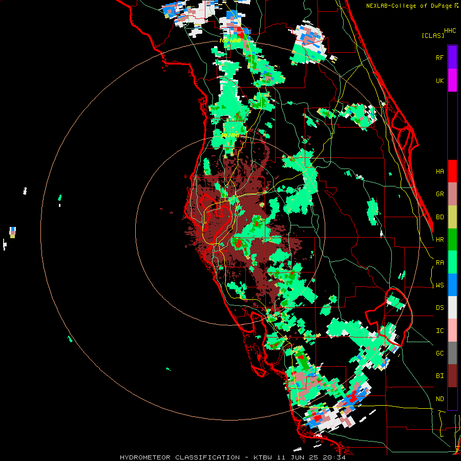Click the 'ND' legend label
Screen dimensions: 461x461
[x=439, y=399]
